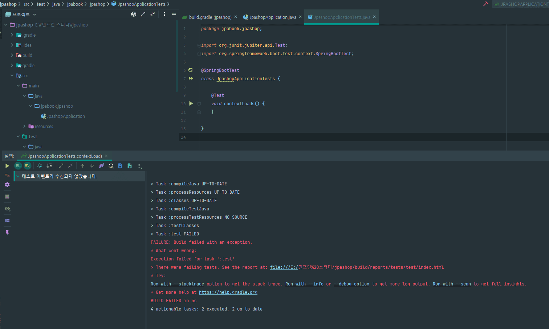Expand the build folder
Viewport: 549px width, 329px height.
coord(12,55)
